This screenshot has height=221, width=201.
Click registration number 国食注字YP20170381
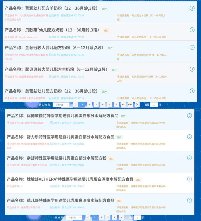[73, 15]
